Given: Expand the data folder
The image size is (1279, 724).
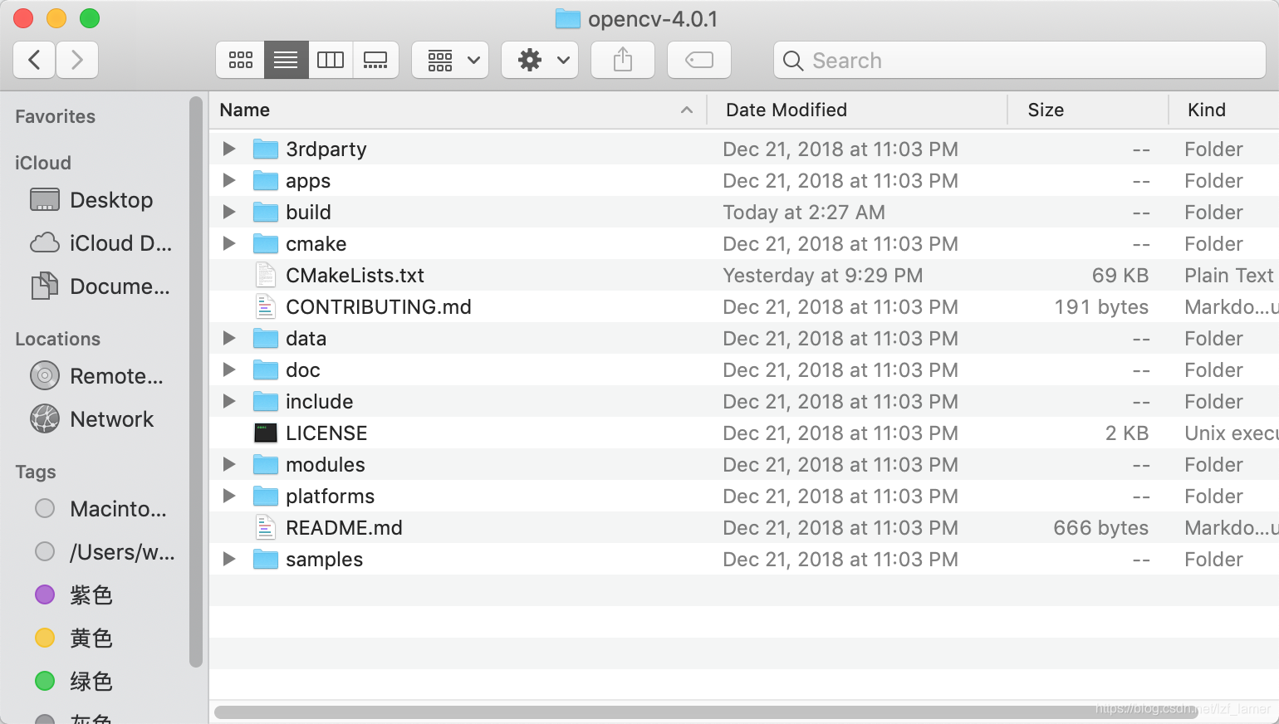Looking at the screenshot, I should pos(229,338).
